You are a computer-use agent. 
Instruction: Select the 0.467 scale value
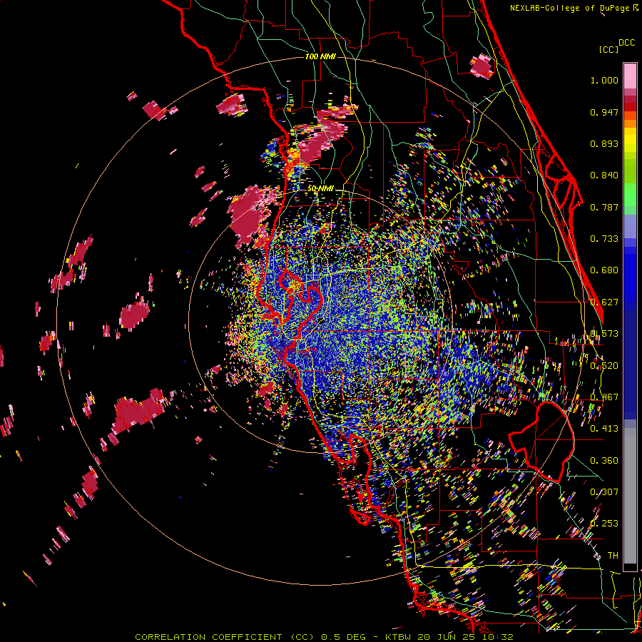pos(604,397)
